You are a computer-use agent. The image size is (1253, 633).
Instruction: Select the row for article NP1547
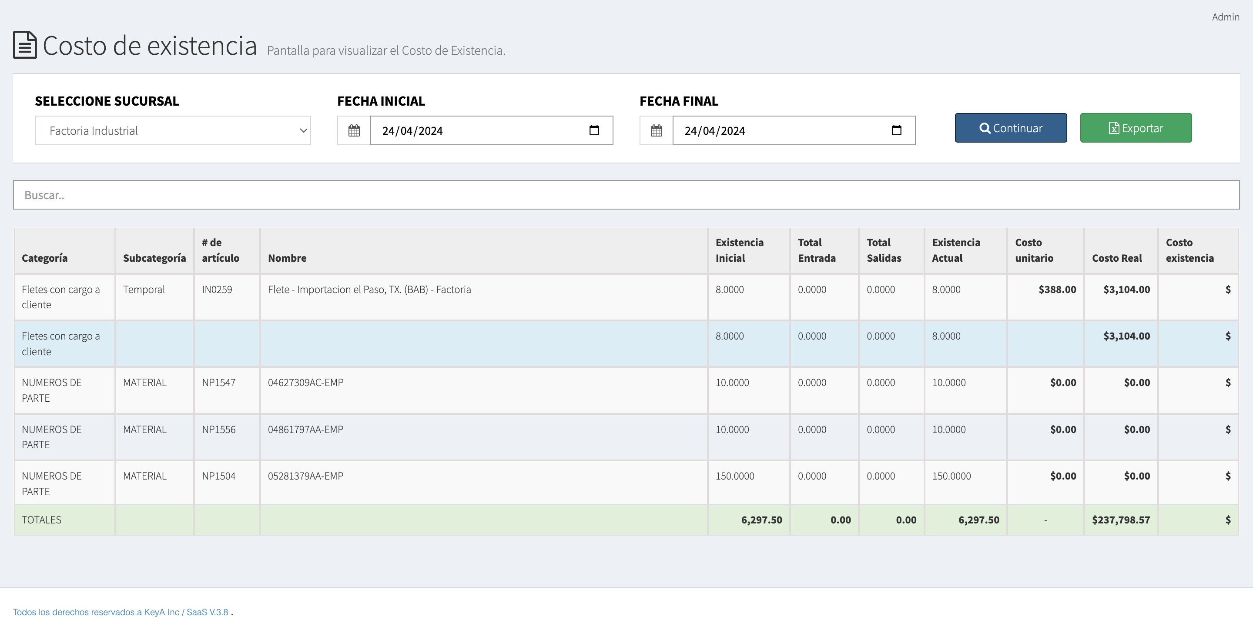(x=218, y=383)
